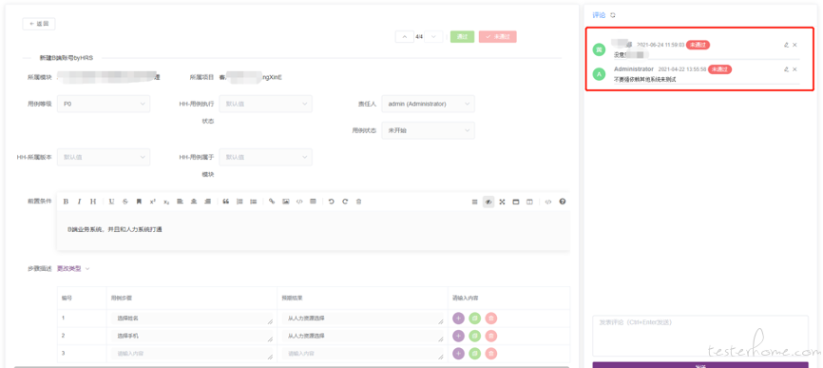Align editor text to the left
This screenshot has height=368, width=823.
click(180, 202)
